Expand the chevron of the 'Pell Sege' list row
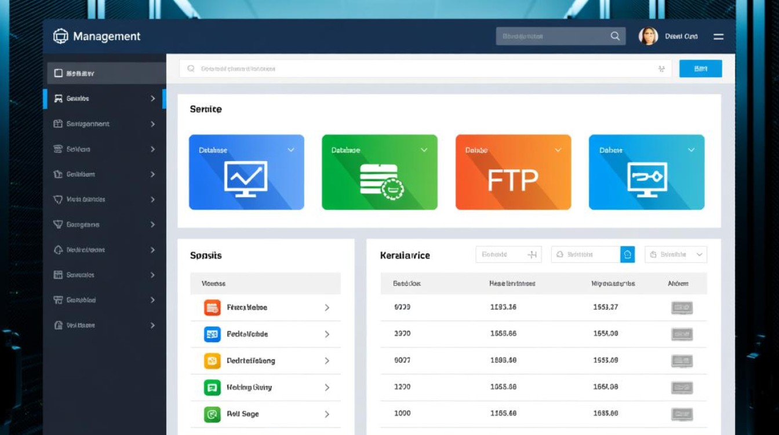The height and width of the screenshot is (435, 779). pyautogui.click(x=327, y=414)
